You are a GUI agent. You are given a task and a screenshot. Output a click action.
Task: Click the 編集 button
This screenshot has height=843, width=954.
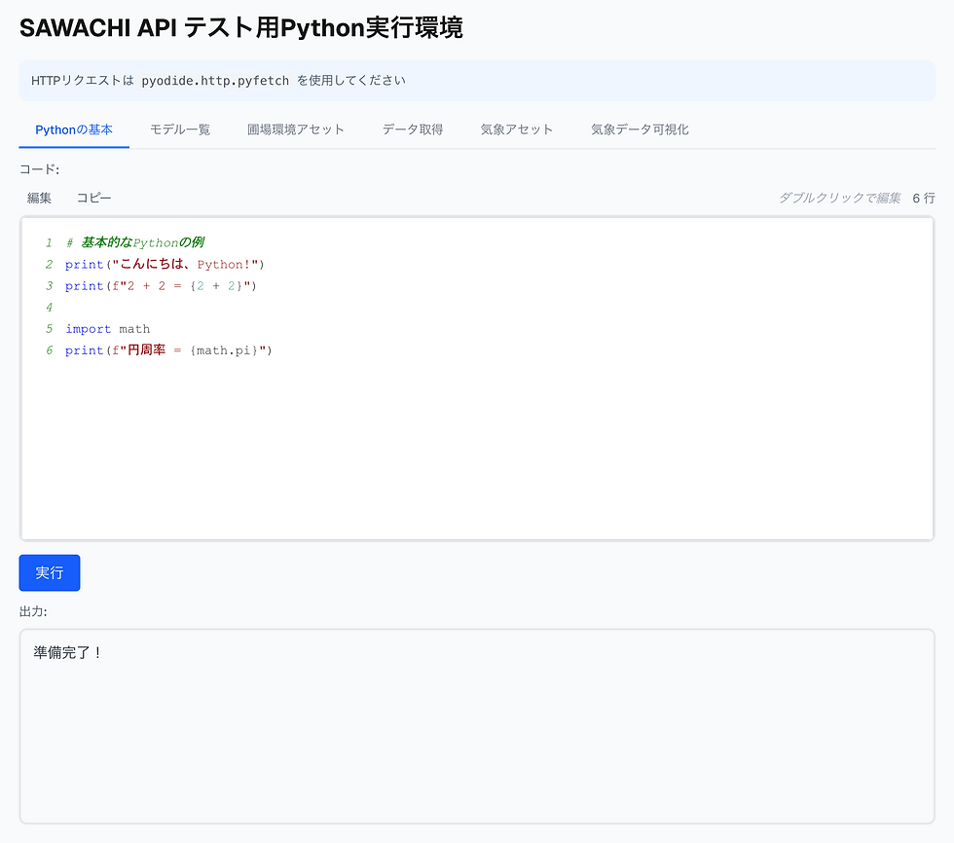tap(40, 198)
